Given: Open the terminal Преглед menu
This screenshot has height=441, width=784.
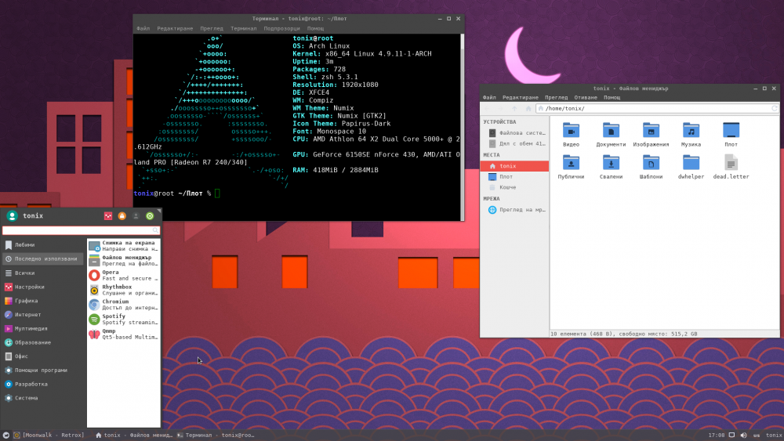Looking at the screenshot, I should 212,28.
